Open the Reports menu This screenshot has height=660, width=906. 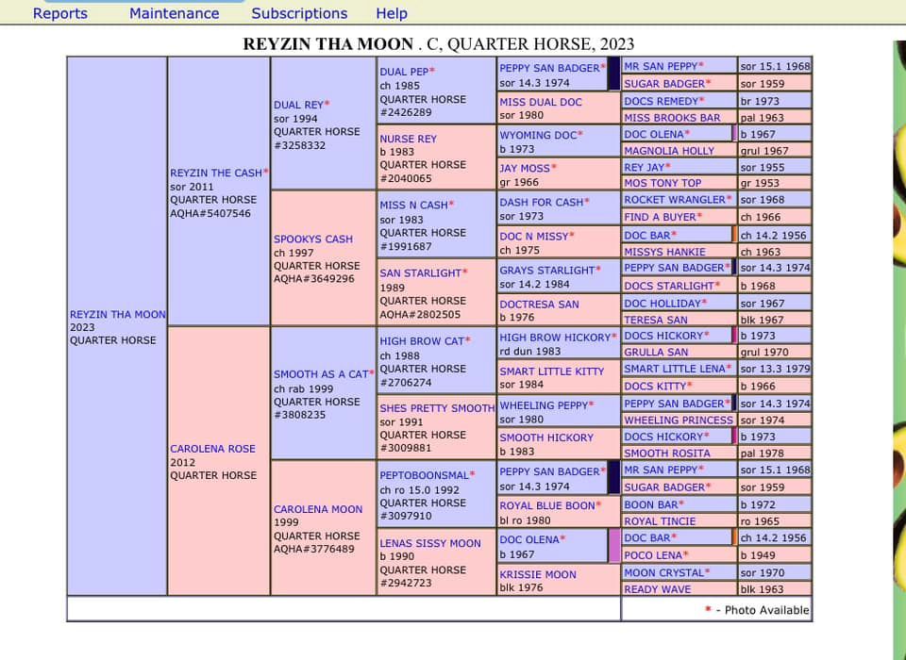pos(59,13)
